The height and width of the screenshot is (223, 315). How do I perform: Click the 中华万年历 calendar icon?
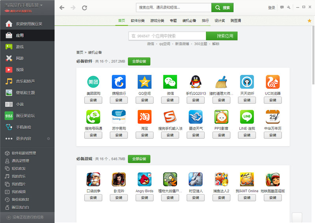tap(272, 117)
